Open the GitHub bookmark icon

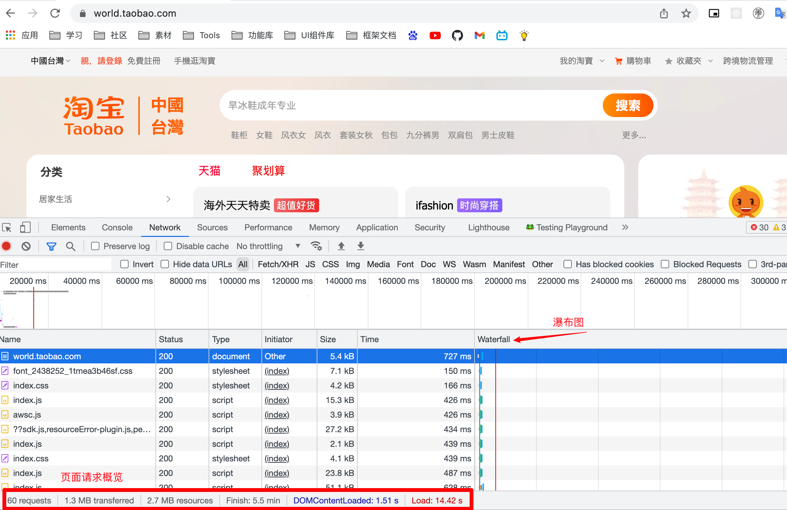click(457, 35)
